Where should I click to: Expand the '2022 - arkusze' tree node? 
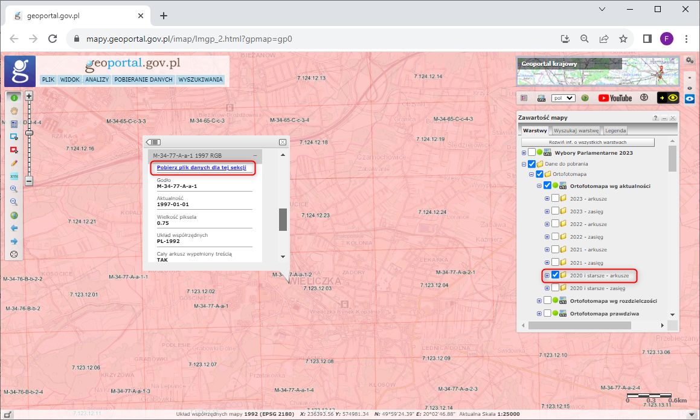click(x=547, y=224)
